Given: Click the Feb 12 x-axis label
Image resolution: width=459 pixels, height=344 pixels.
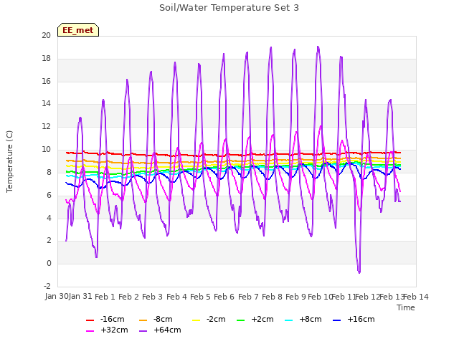Looking at the screenshot, I should [367, 297].
